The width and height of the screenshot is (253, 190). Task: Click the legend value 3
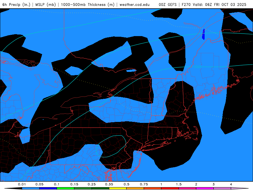point(214,184)
